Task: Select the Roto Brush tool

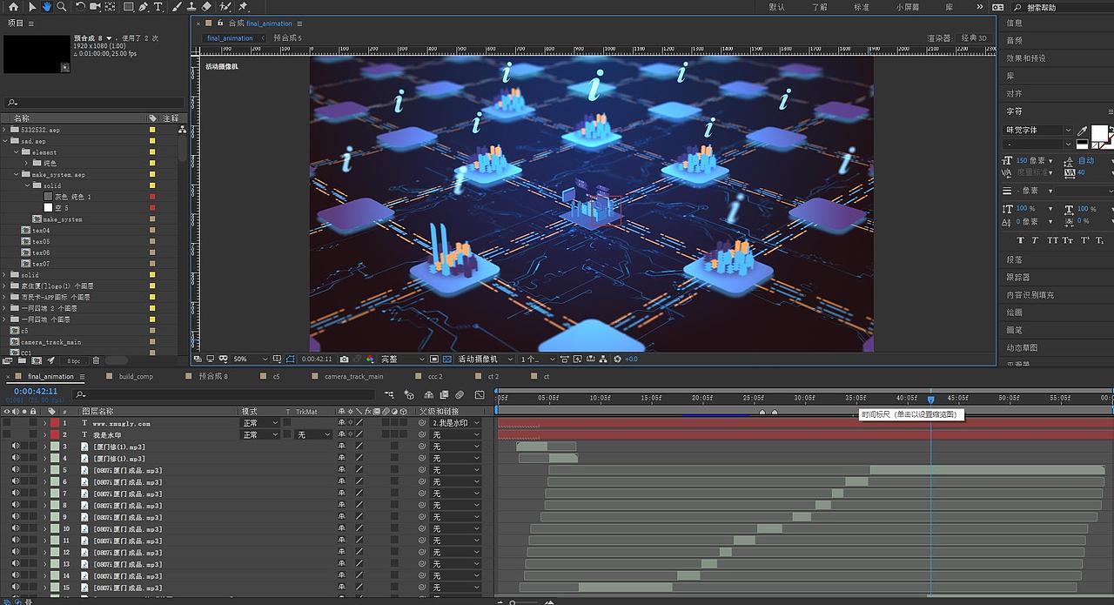Action: click(225, 6)
